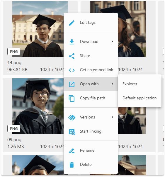Click the pencil icon for Edit tags
Screen dimensions: 165x177
pos(72,23)
